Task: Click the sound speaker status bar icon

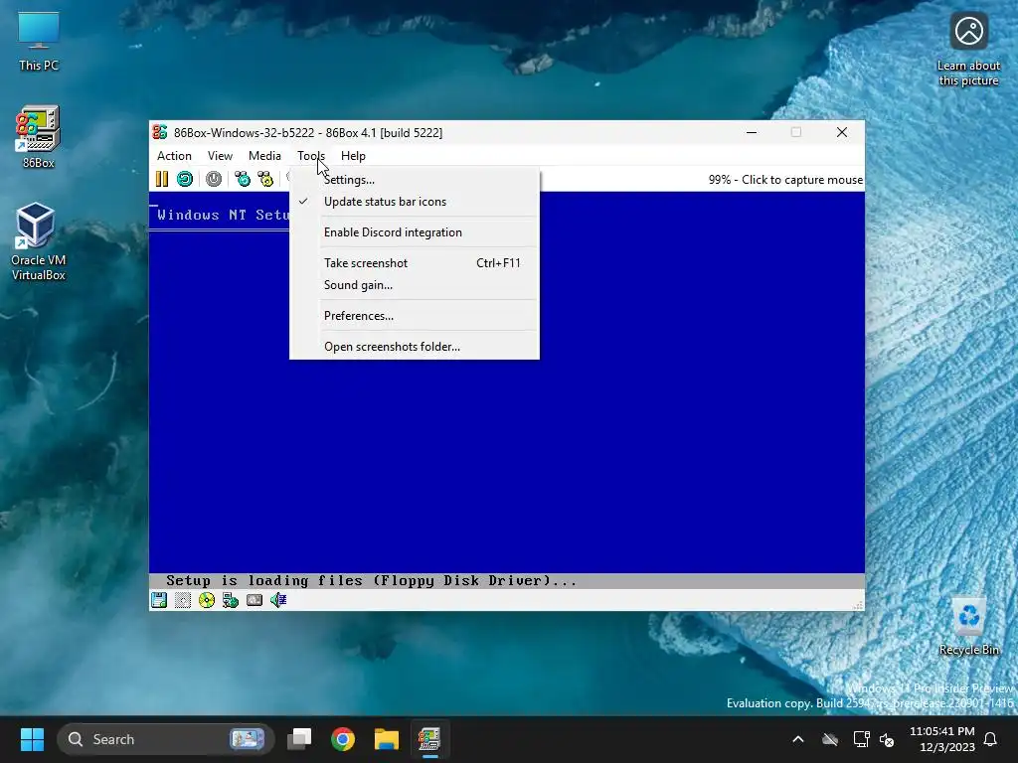Action: click(278, 600)
